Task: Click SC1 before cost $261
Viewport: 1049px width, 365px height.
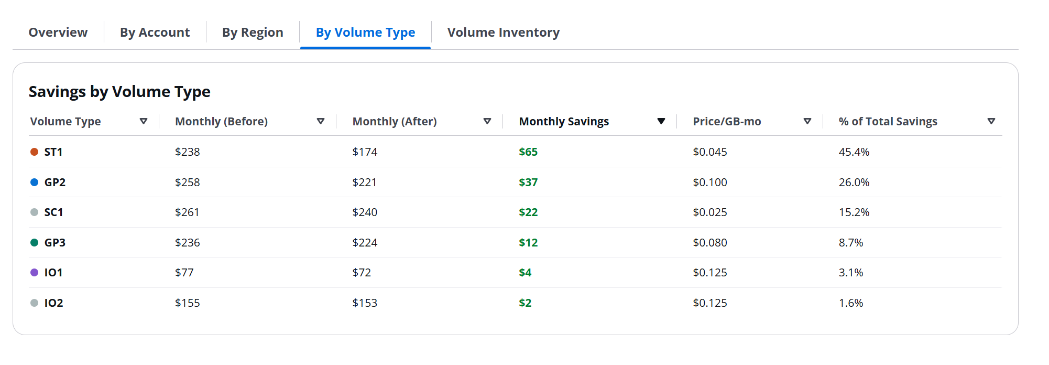Action: pyautogui.click(x=187, y=212)
